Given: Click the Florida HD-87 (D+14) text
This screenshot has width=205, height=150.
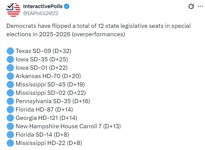Looking at the screenshot, I should coord(44,110).
